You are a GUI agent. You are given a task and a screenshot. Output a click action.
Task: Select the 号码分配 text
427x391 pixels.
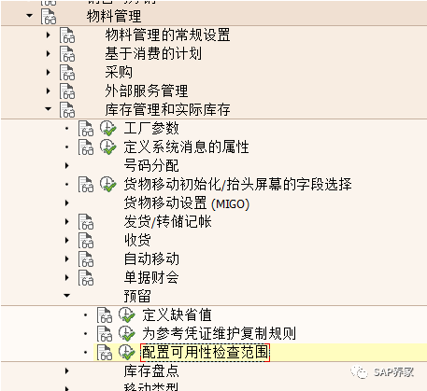(x=151, y=165)
